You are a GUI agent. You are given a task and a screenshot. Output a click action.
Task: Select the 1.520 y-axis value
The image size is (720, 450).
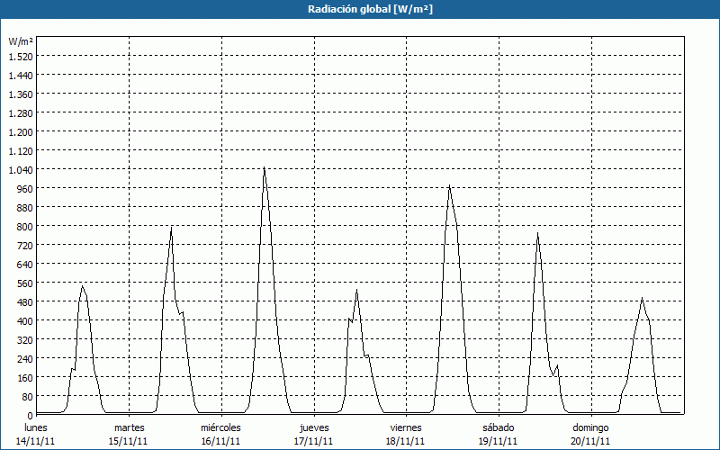tap(21, 57)
